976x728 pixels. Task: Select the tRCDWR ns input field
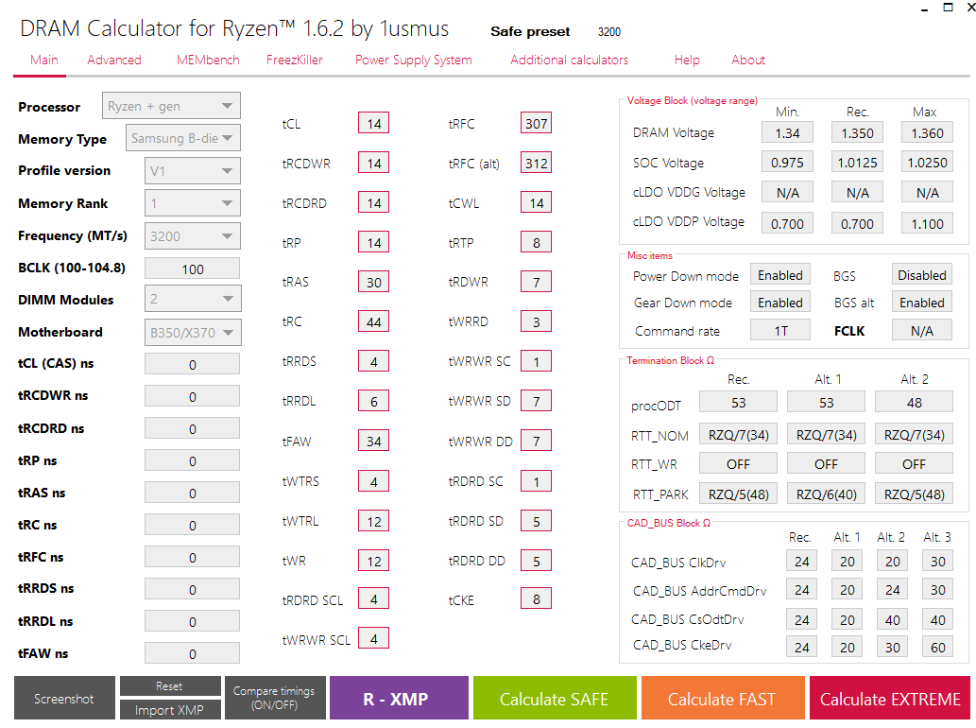pos(193,396)
